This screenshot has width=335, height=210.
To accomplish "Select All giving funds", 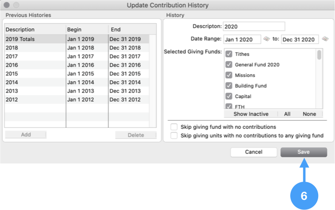I will point(287,114).
